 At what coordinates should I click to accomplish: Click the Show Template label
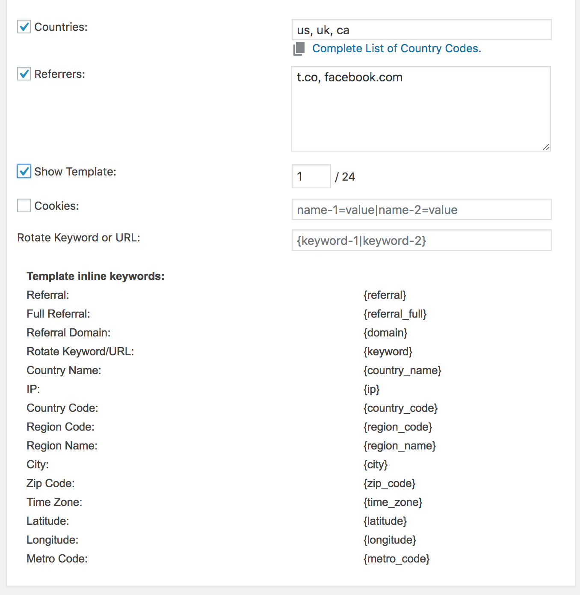tap(75, 172)
